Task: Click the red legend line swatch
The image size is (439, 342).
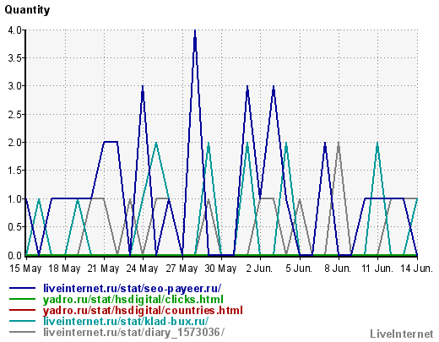Action: 23,310
